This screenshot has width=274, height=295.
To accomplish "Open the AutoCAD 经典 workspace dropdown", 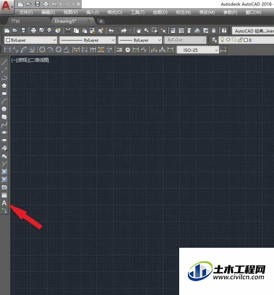I will pos(253,31).
